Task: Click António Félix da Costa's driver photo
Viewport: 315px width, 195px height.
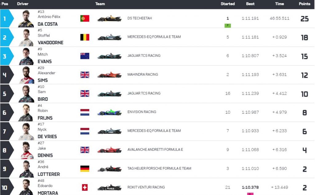Action: [x=26, y=18]
